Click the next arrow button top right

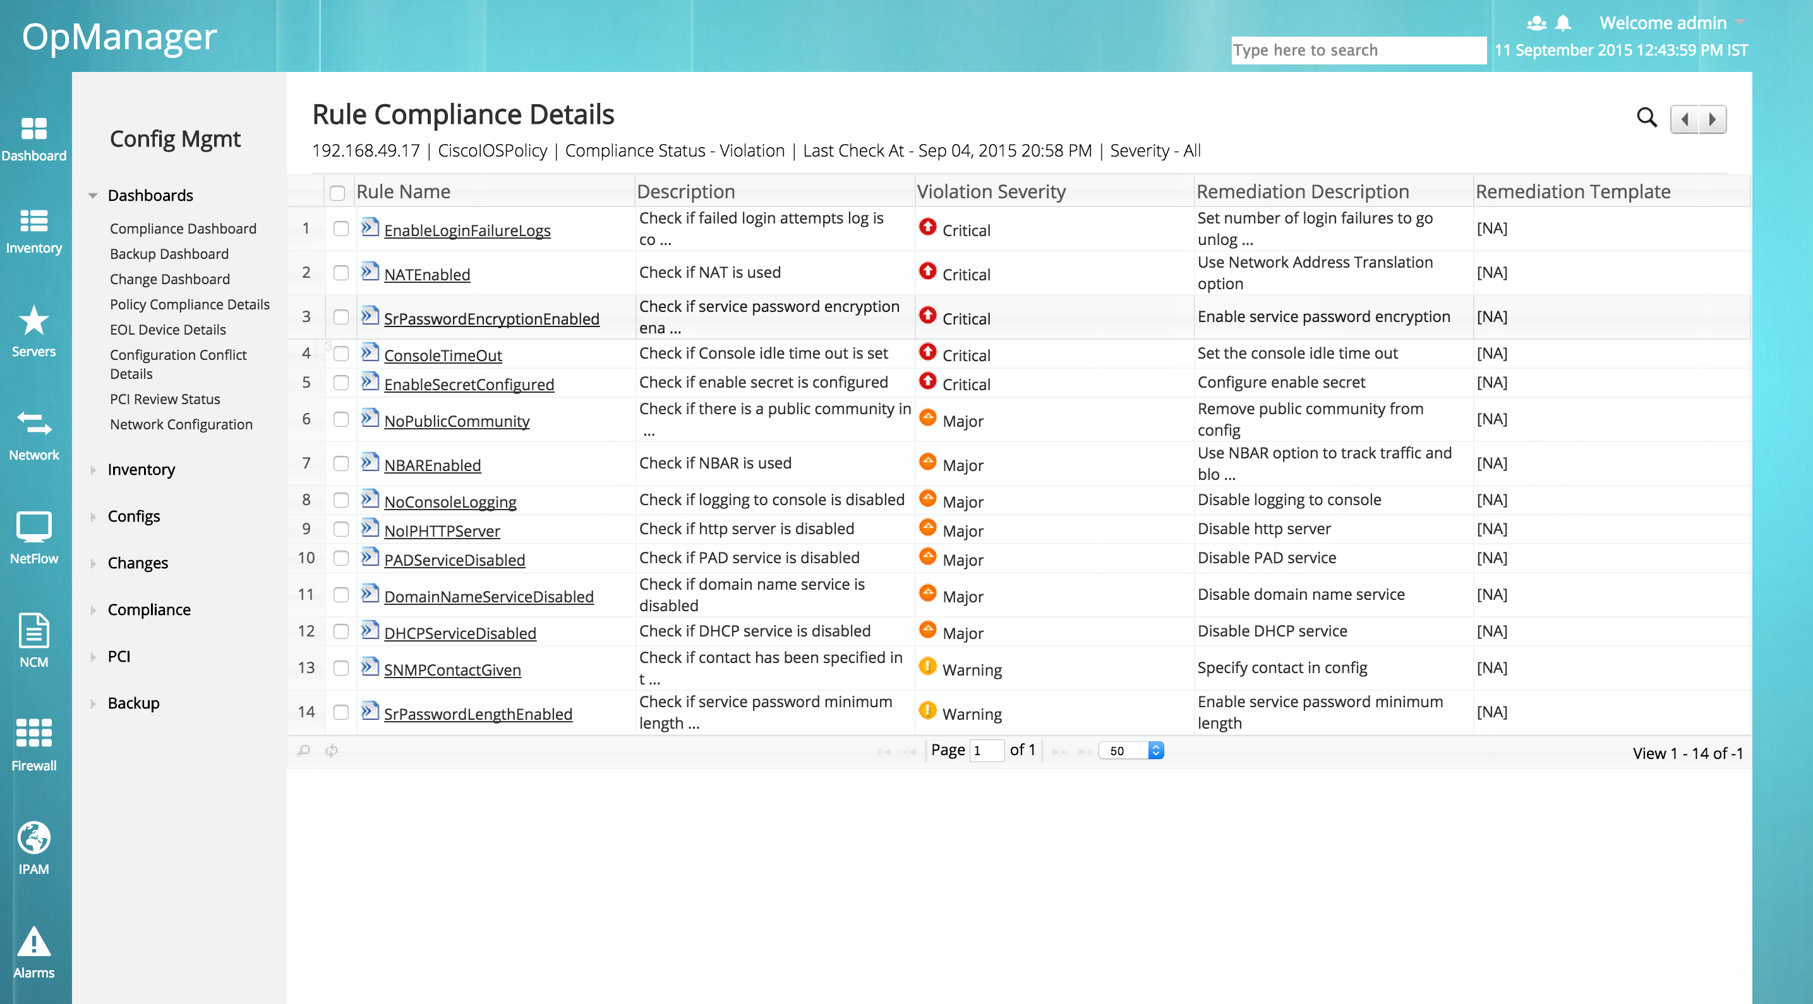coord(1713,119)
